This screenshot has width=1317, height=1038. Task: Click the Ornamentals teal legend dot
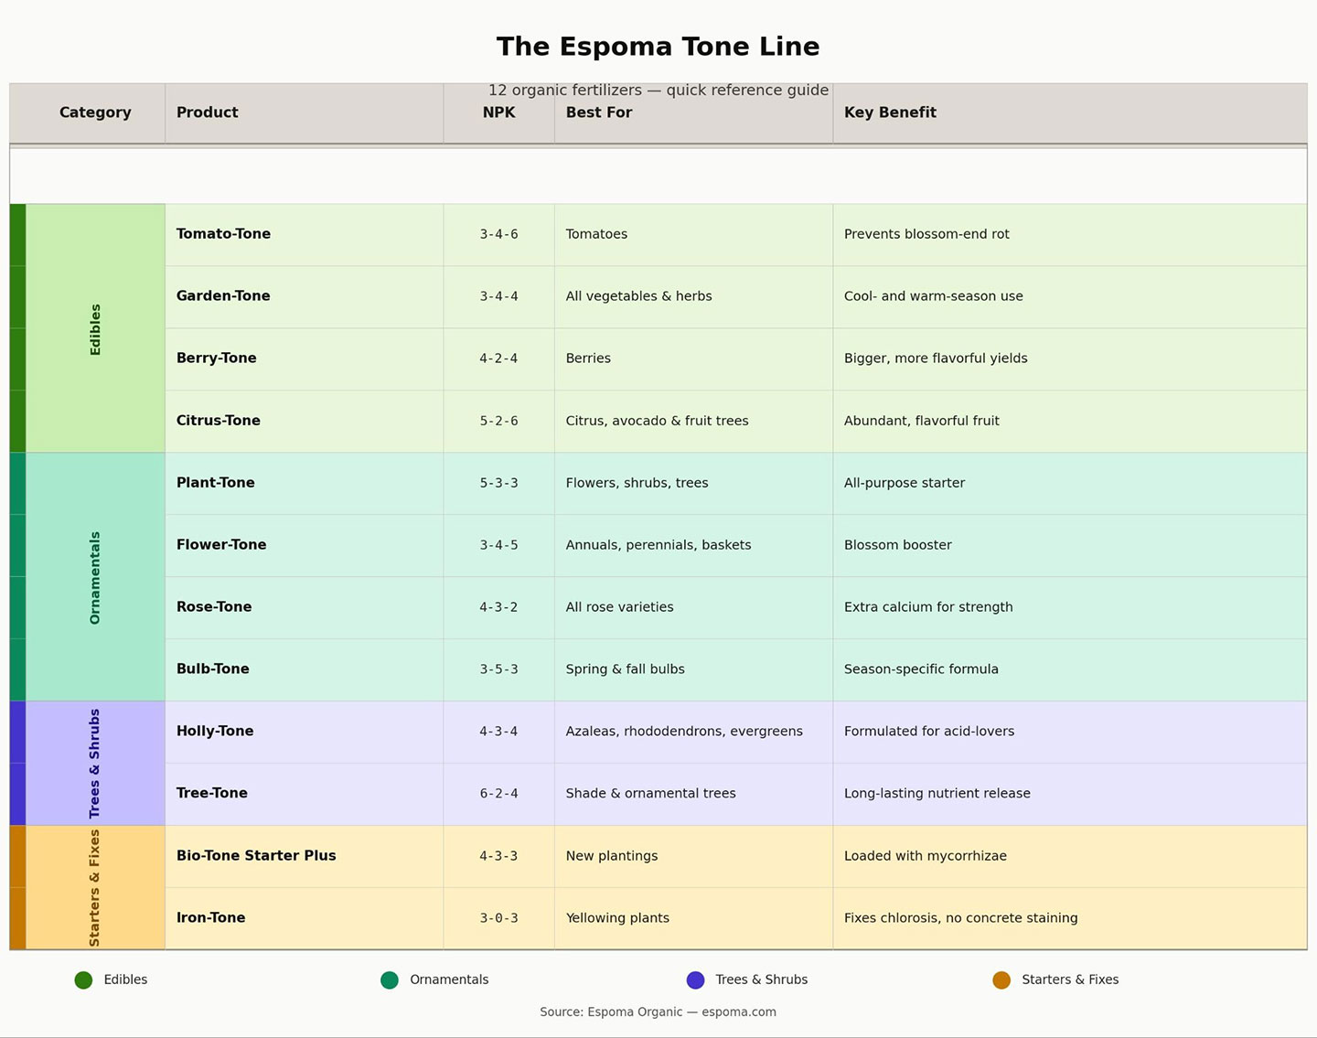tap(390, 980)
